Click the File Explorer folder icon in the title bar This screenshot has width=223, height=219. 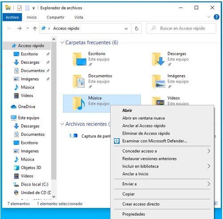pyautogui.click(x=8, y=8)
